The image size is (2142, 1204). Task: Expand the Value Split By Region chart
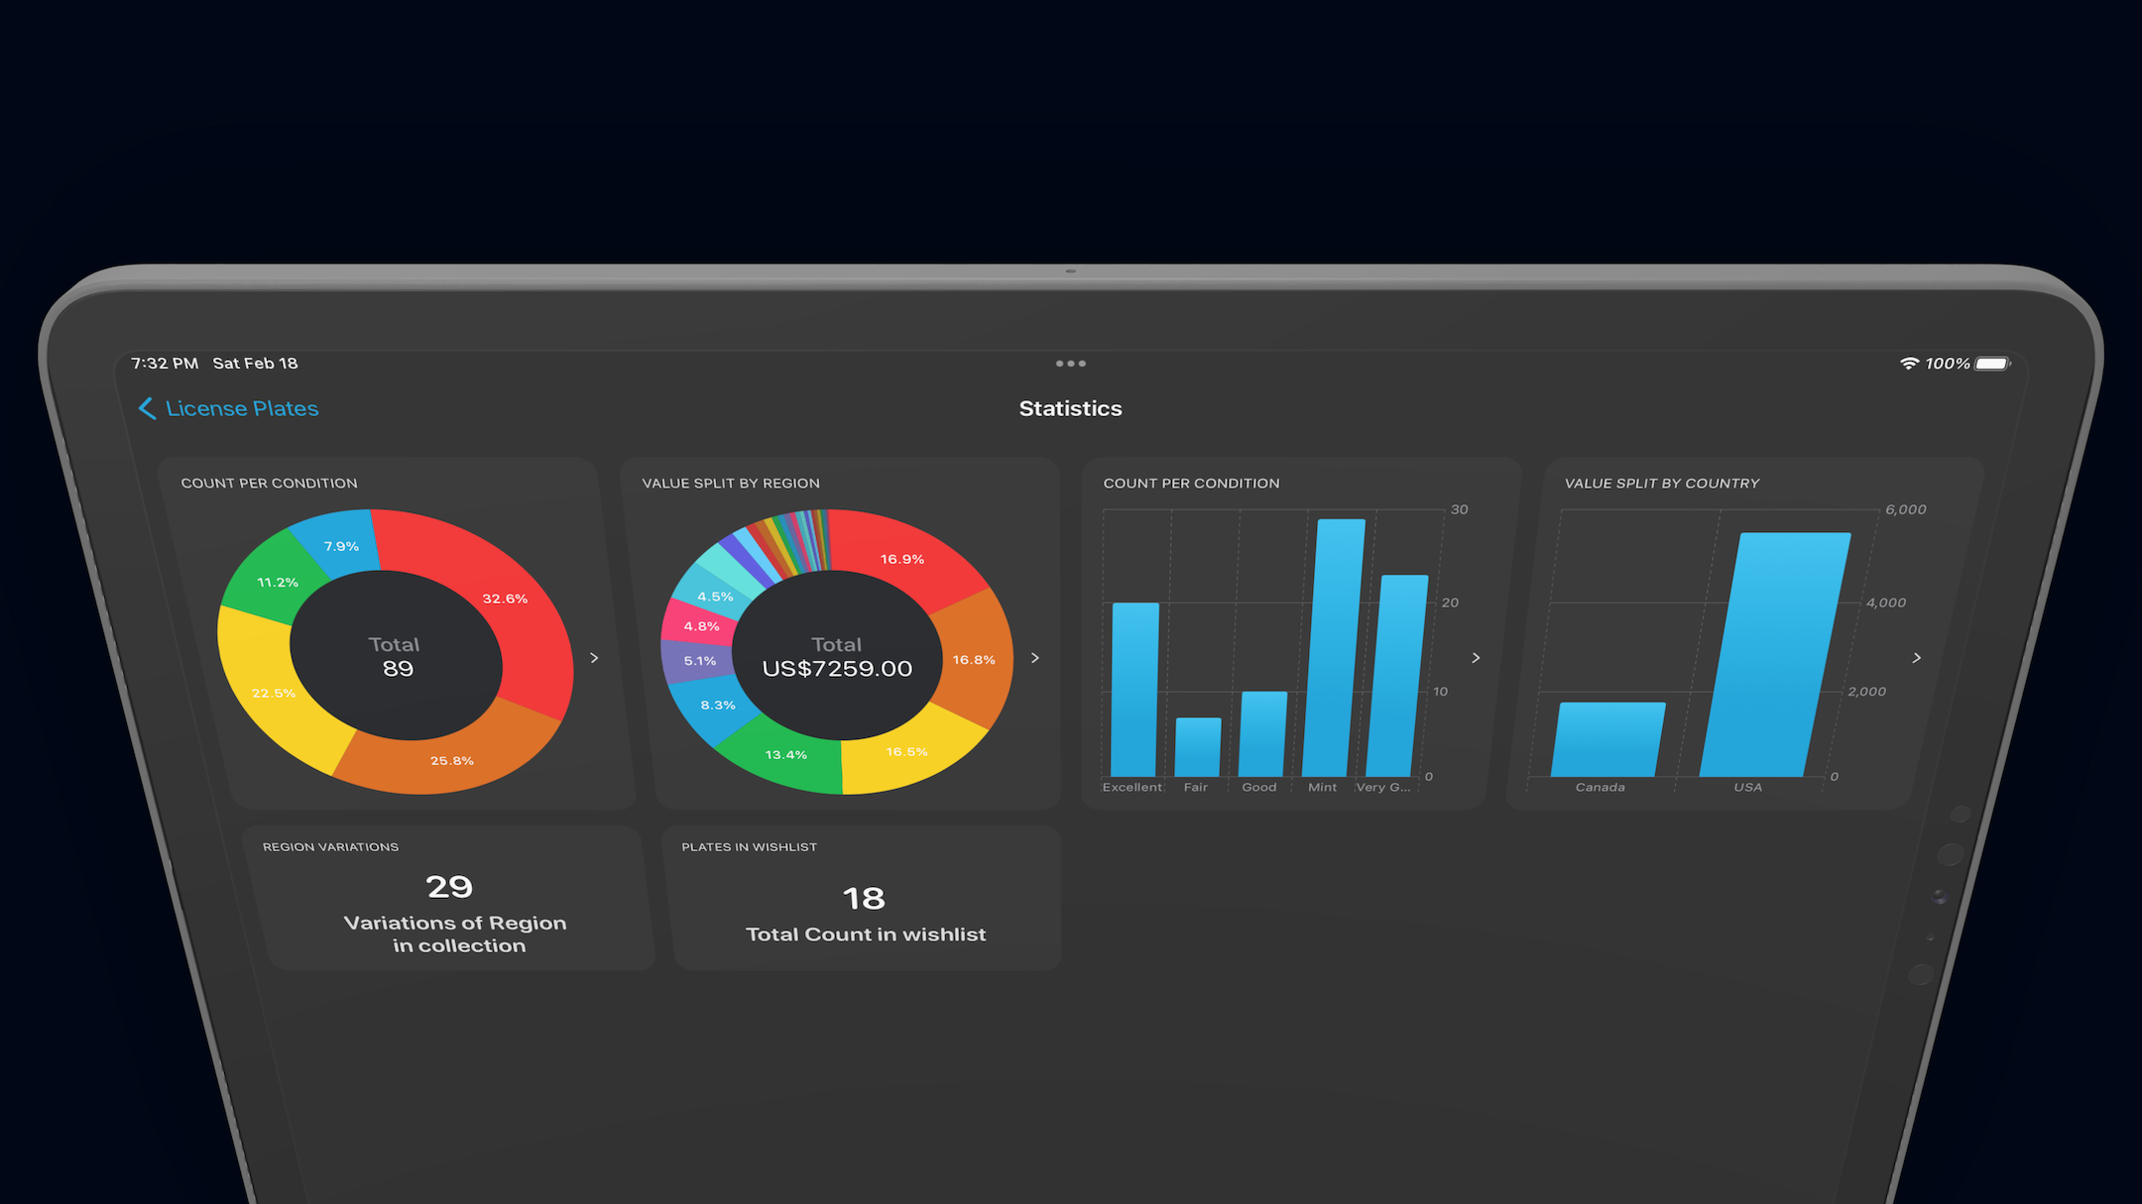(x=1034, y=658)
